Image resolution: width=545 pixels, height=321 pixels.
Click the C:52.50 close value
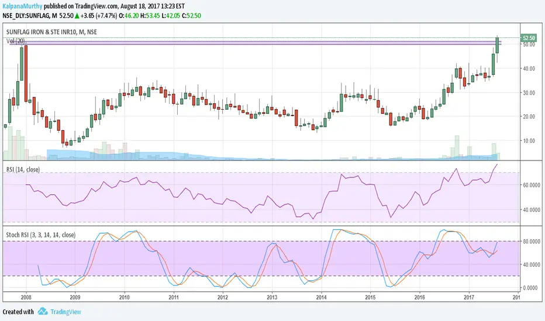[x=192, y=16]
